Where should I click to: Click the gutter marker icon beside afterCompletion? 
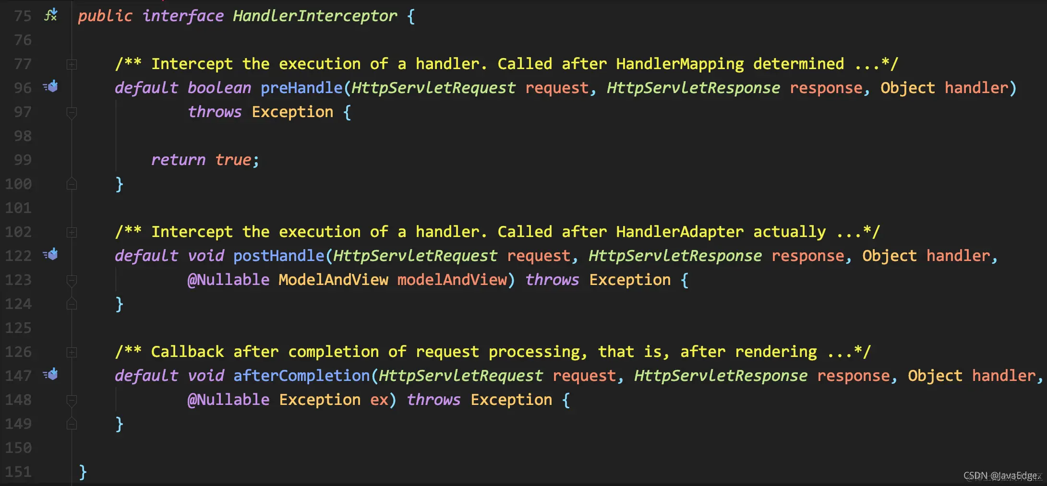(50, 374)
